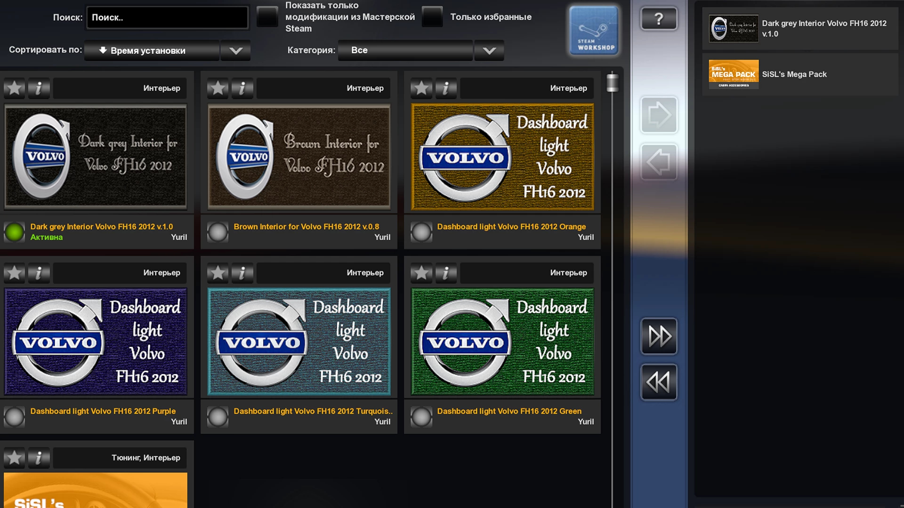Expand the category dropdown arrow

(x=489, y=51)
